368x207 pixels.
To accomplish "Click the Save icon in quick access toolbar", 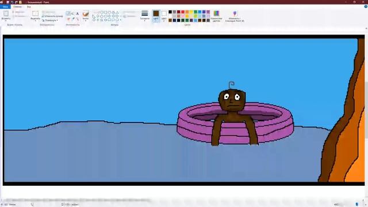I will point(7,2).
